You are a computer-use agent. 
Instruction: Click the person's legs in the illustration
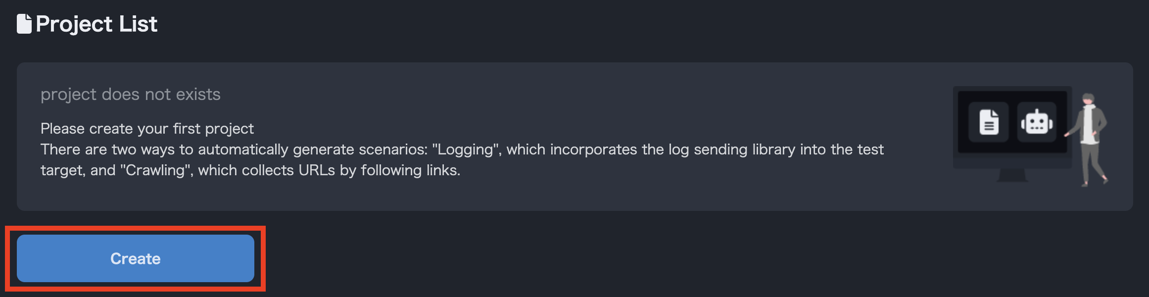tap(1091, 163)
